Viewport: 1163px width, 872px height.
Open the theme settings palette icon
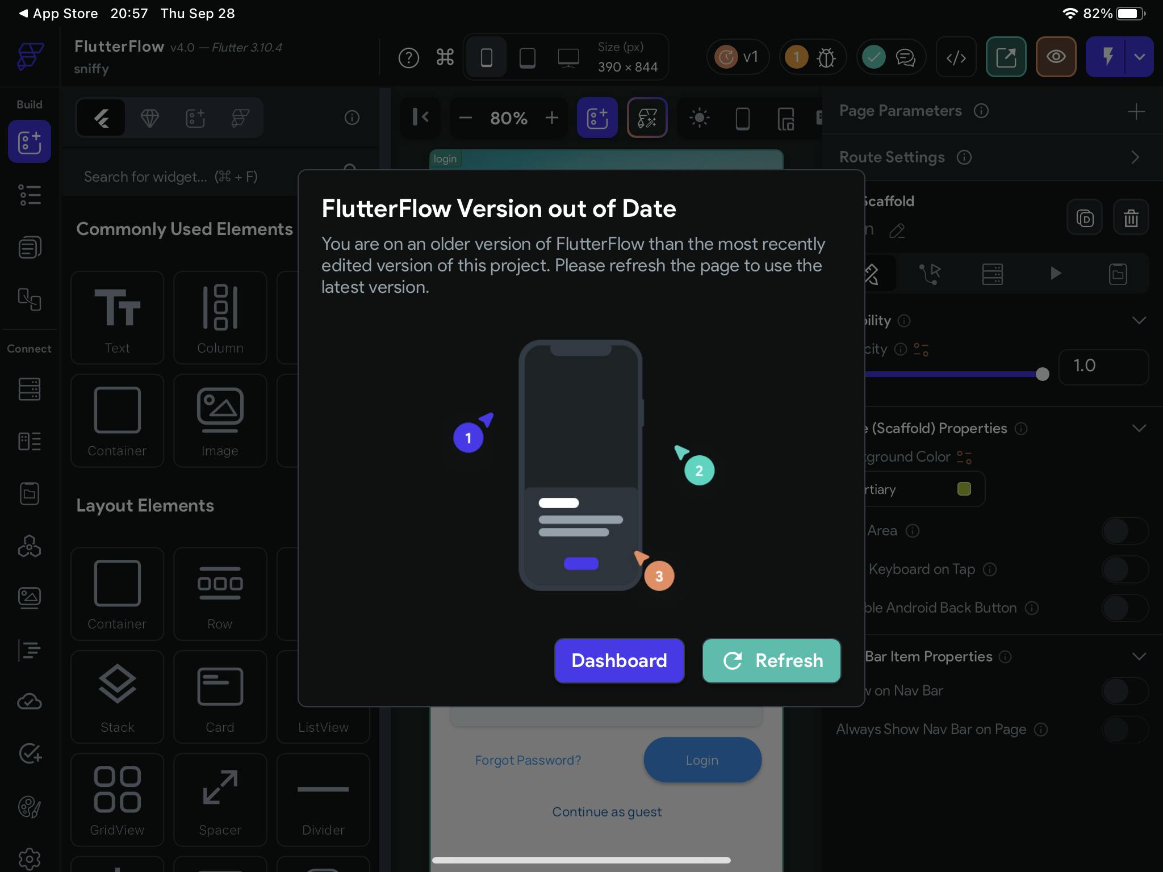29,806
